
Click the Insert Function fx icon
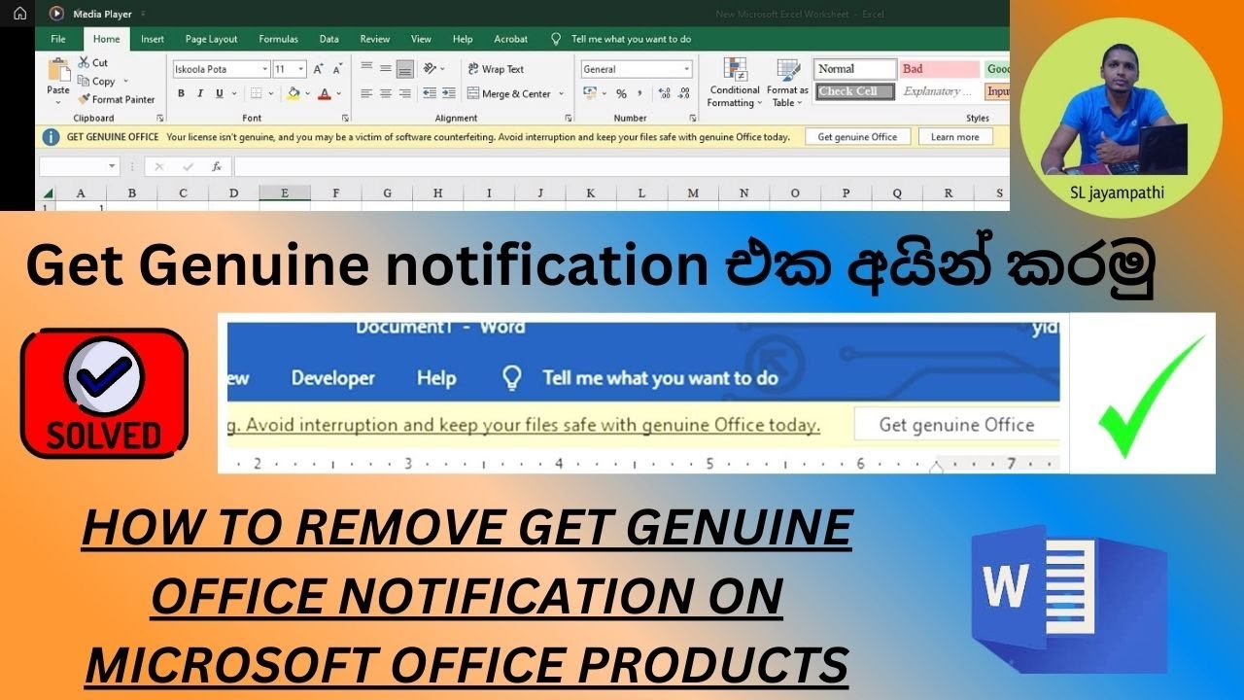pyautogui.click(x=217, y=166)
